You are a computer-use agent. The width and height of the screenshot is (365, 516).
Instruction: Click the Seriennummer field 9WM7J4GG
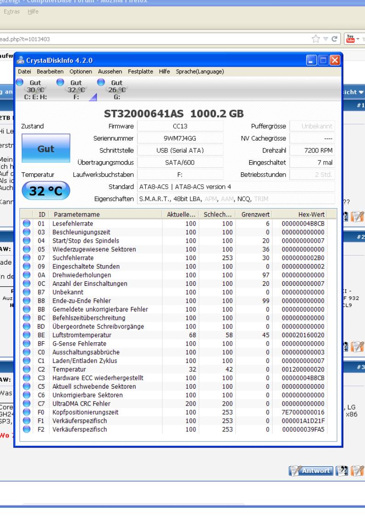click(x=180, y=138)
